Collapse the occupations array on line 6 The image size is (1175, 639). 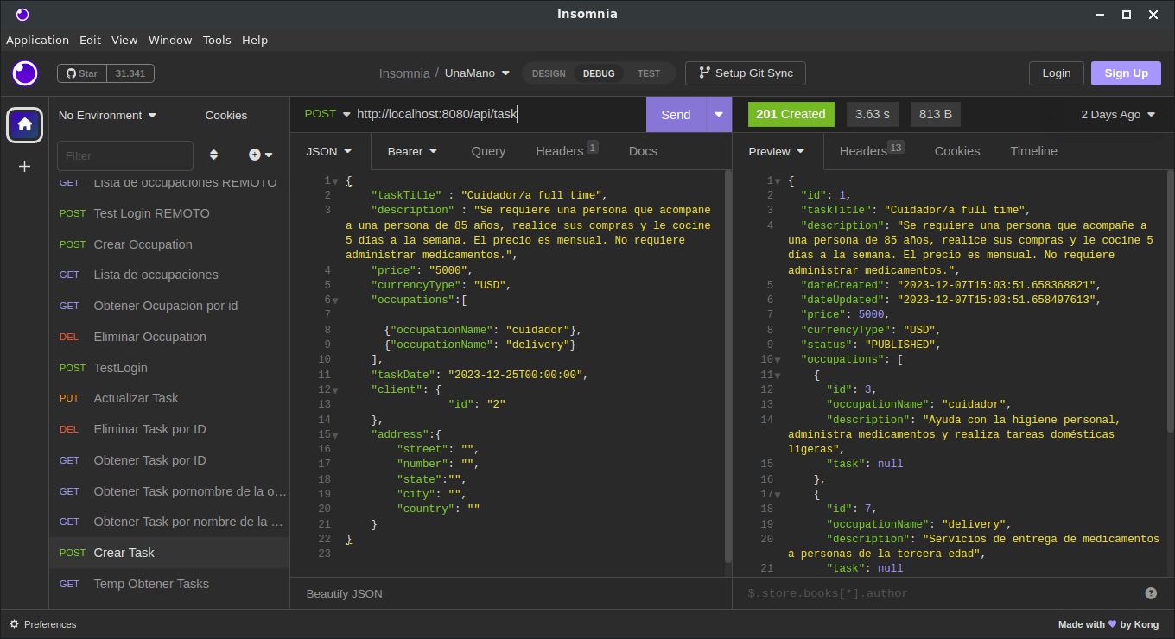pos(335,301)
